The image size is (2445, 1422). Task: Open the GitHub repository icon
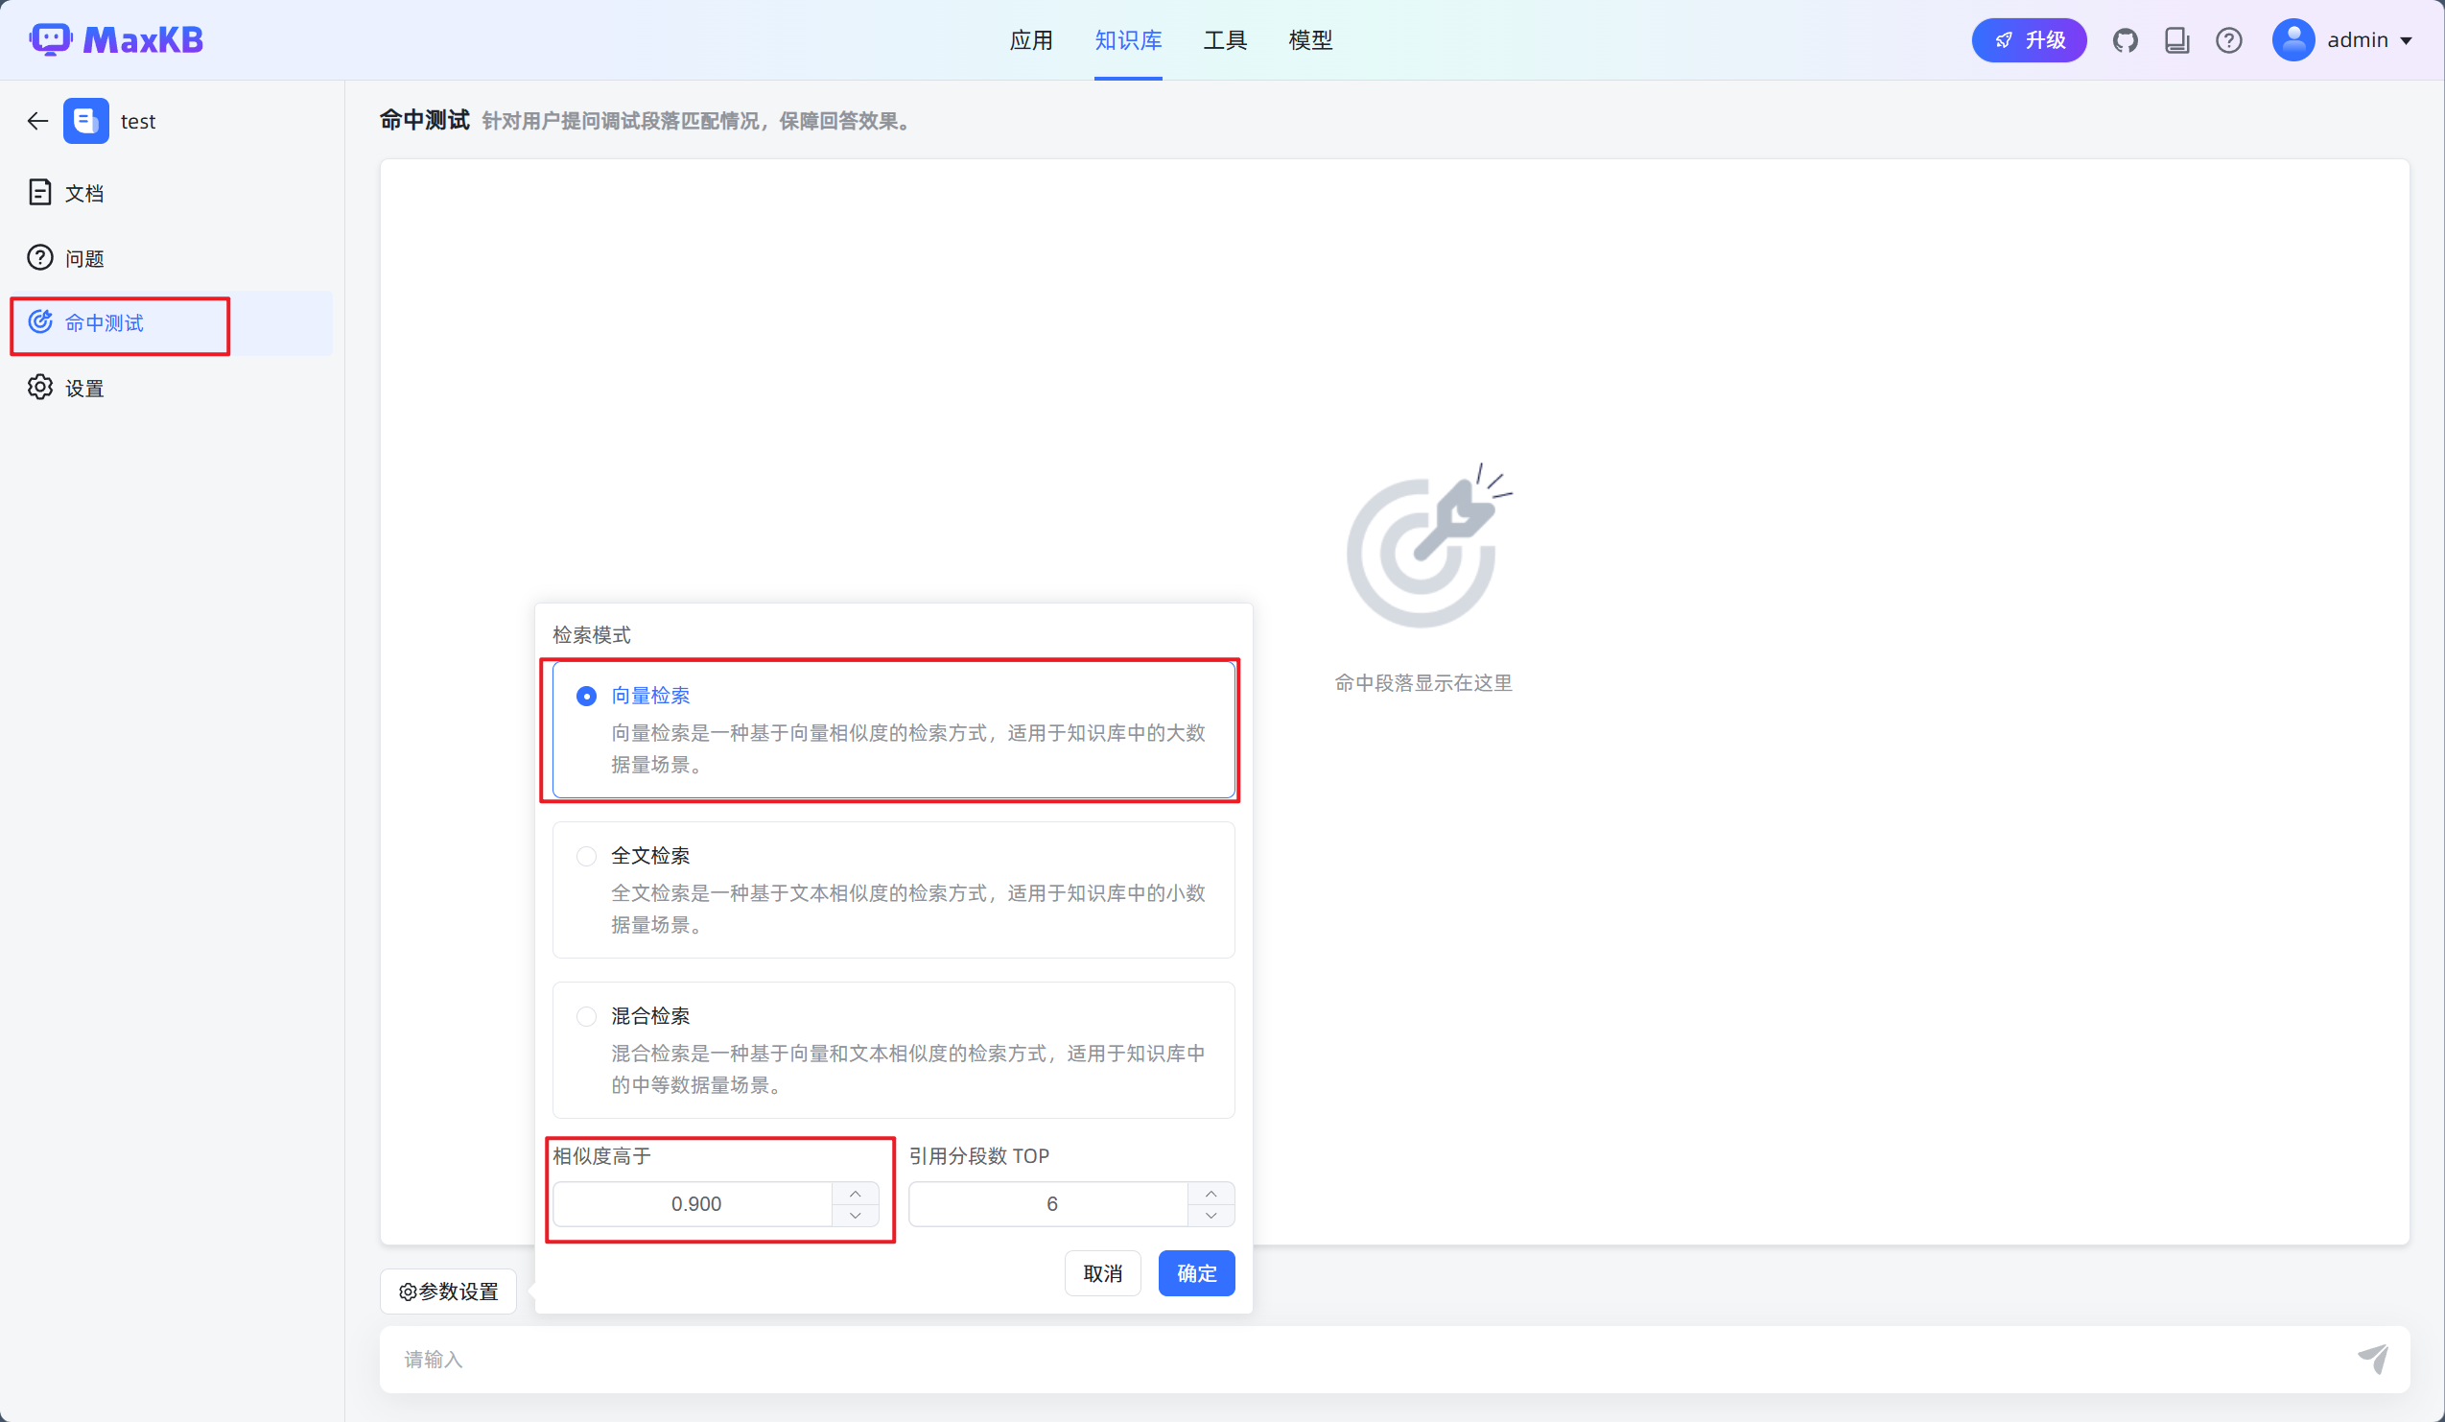point(2125,40)
